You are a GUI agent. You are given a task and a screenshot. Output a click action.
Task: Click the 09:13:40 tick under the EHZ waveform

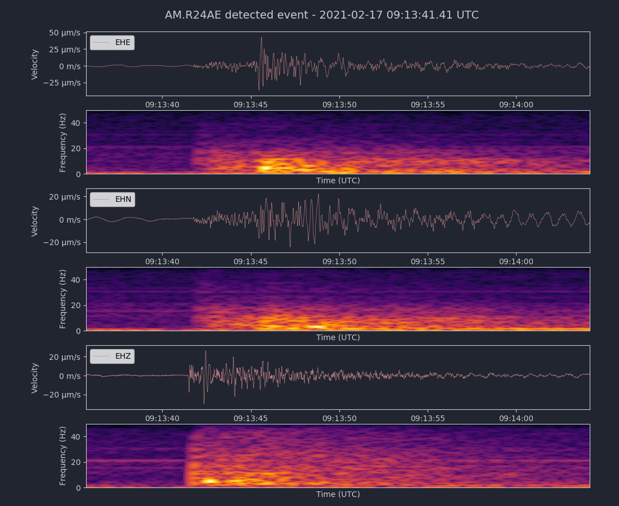point(162,418)
